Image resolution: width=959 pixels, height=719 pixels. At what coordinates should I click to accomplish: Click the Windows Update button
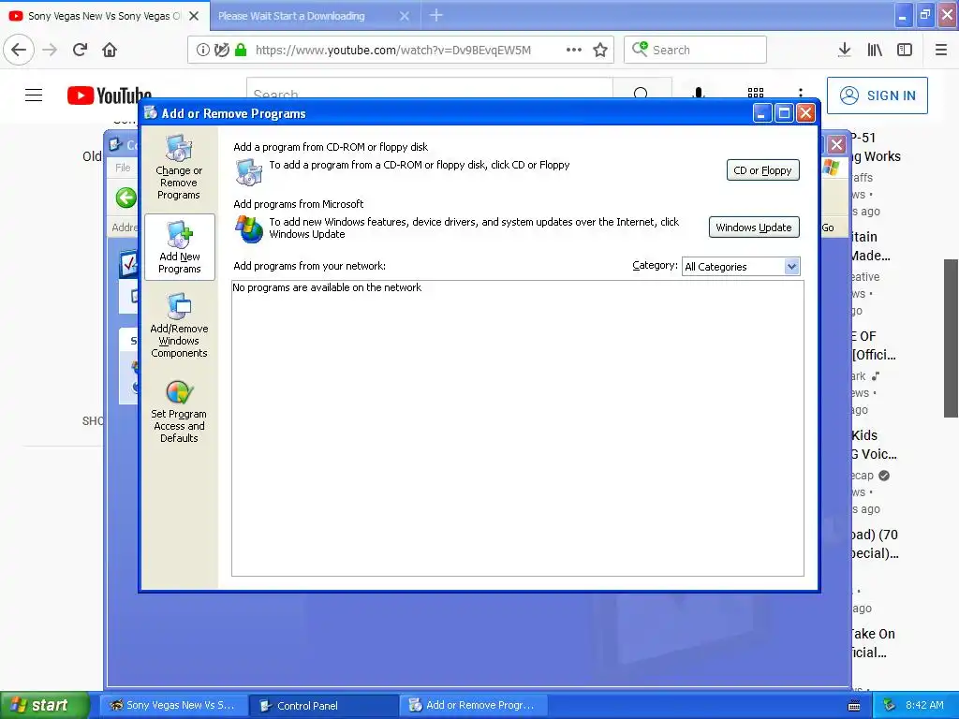tap(754, 227)
